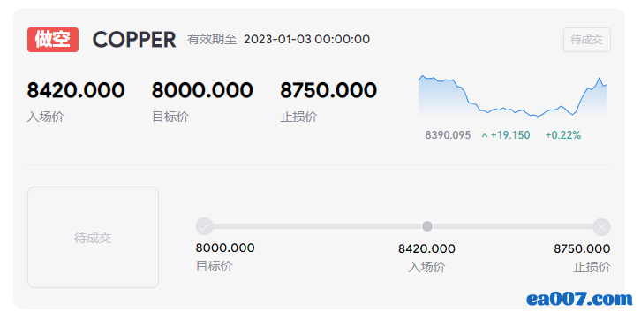Click the 止损价 label under the slider
This screenshot has width=641, height=320.
(592, 267)
